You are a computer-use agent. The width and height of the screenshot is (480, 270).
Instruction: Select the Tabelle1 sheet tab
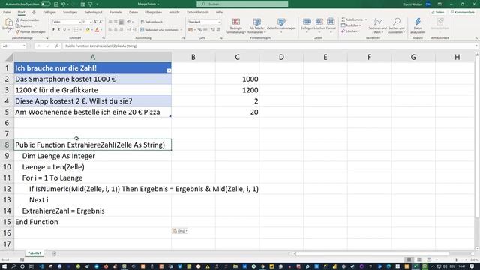34,253
